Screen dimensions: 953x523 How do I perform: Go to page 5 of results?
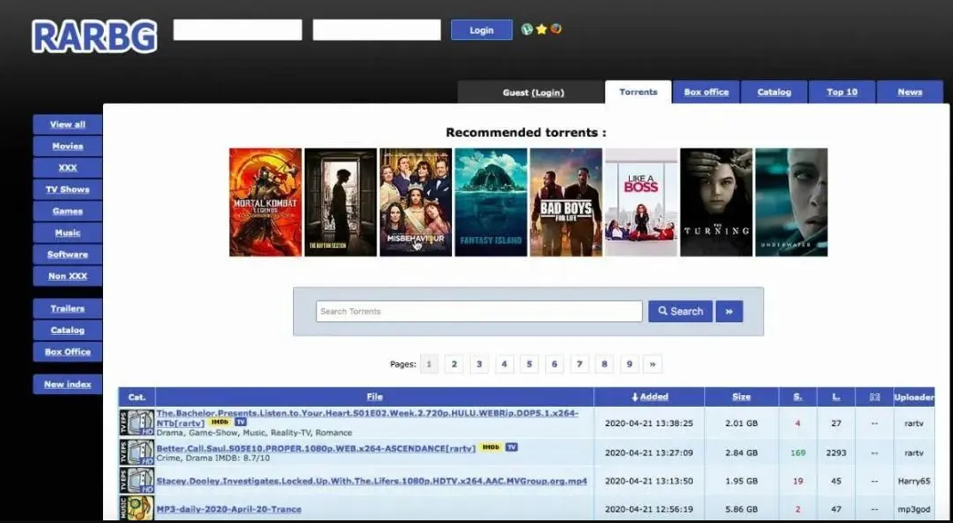pos(528,364)
